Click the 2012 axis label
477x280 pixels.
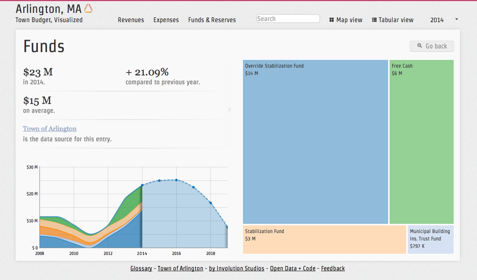[x=108, y=253]
